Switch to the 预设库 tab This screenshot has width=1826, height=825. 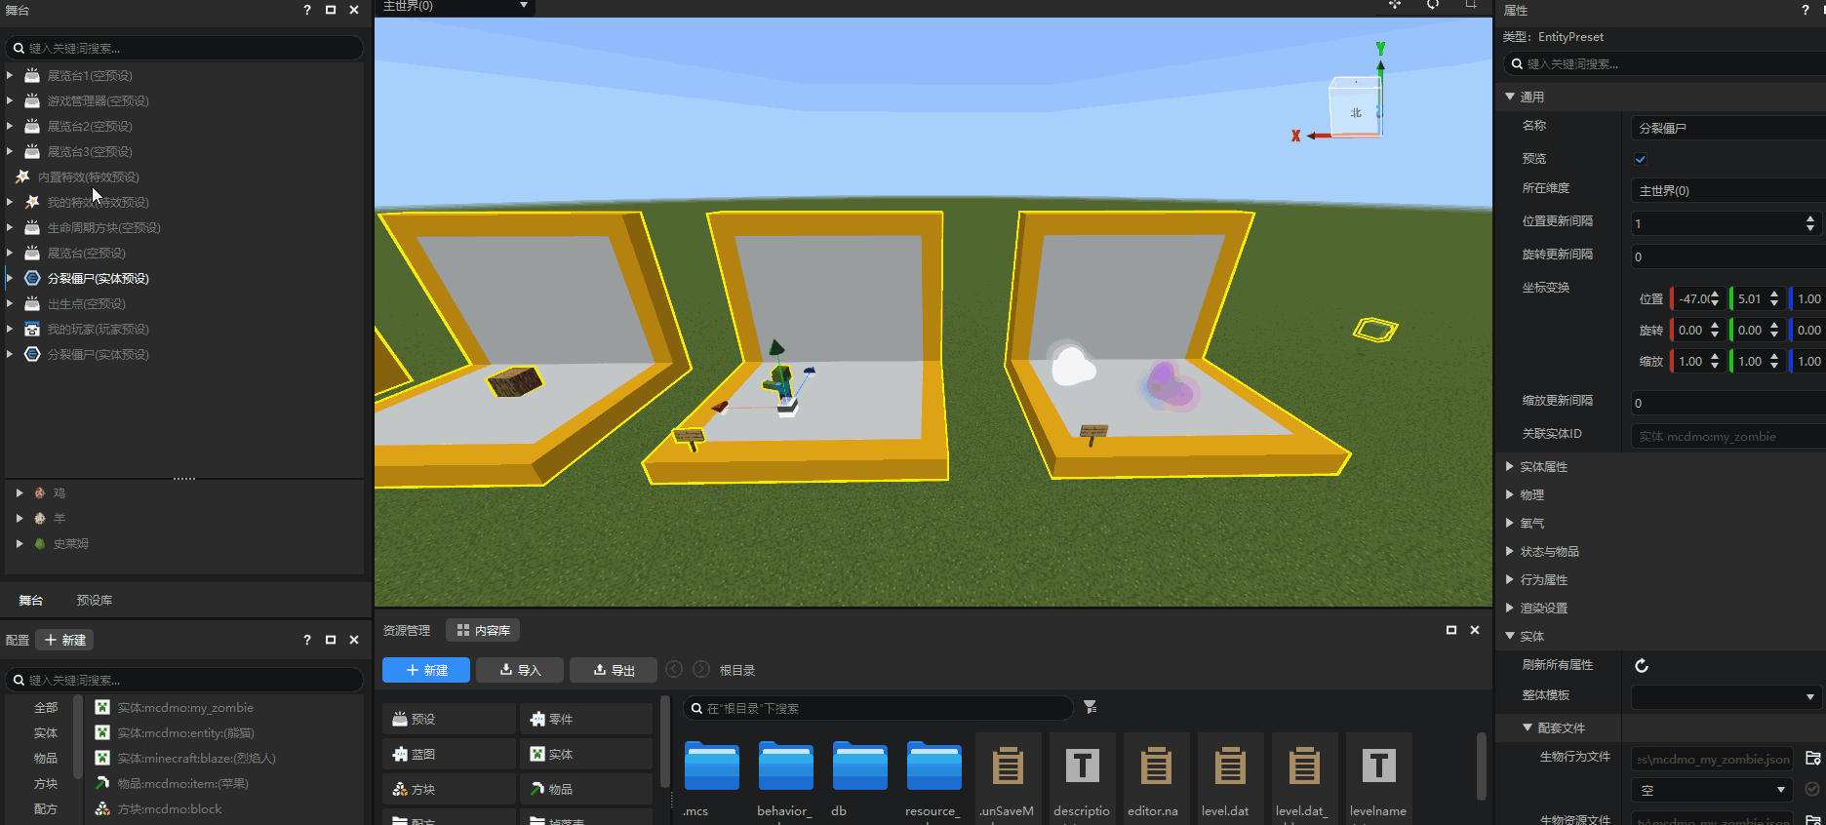(95, 600)
